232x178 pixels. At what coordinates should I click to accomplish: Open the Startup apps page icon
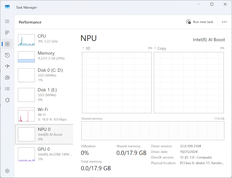[7, 66]
